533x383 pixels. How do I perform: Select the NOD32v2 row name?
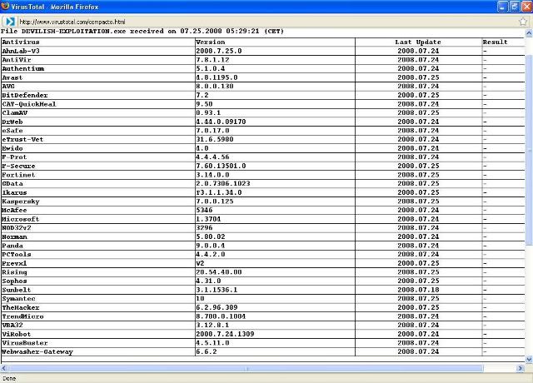(17, 227)
